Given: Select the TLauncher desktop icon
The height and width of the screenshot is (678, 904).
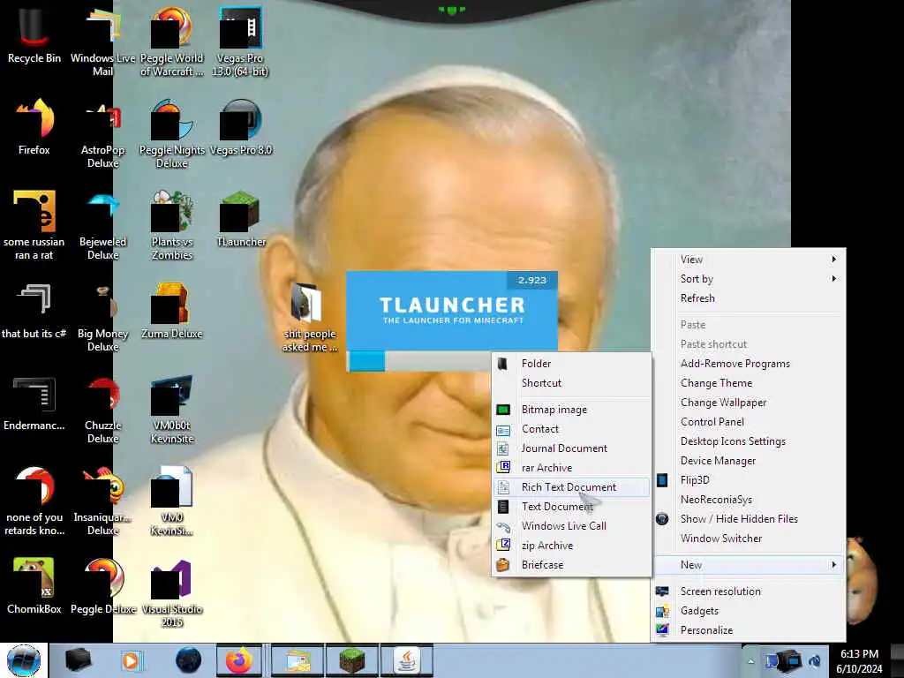Looking at the screenshot, I should 240,219.
